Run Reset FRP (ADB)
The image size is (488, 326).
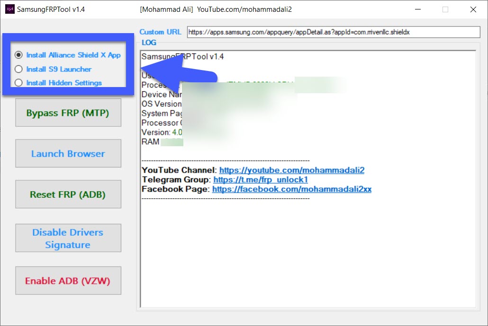tap(68, 194)
